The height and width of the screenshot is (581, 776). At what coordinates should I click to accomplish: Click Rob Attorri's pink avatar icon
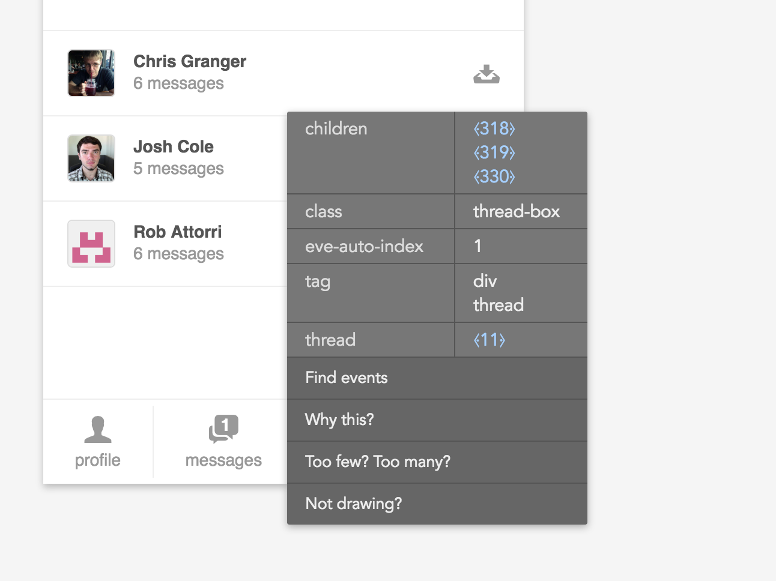[91, 244]
